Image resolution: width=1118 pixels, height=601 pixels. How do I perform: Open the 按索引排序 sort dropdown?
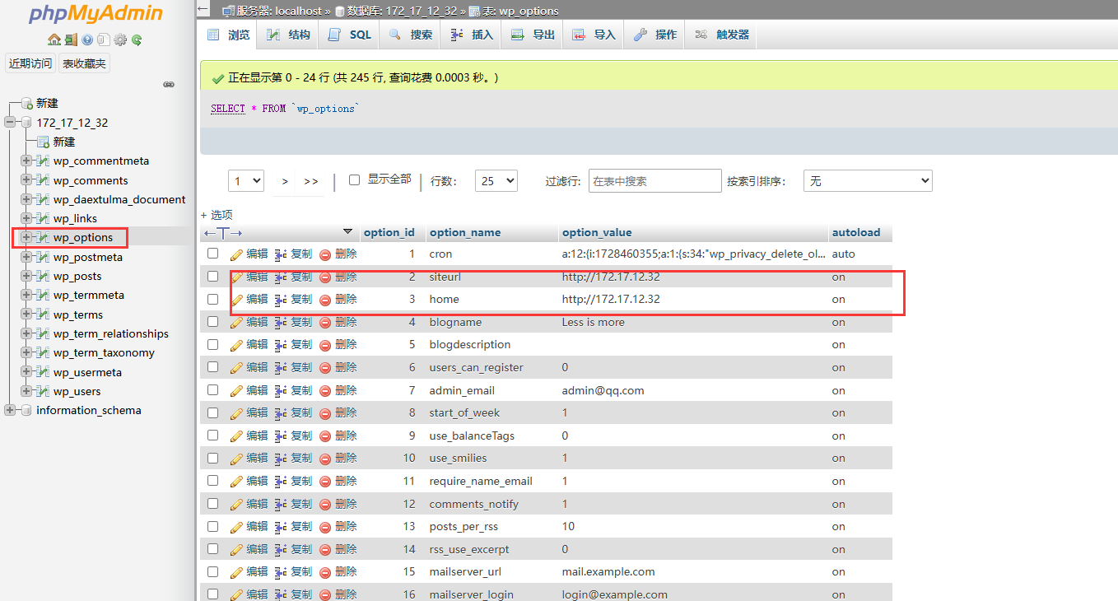[x=867, y=181]
